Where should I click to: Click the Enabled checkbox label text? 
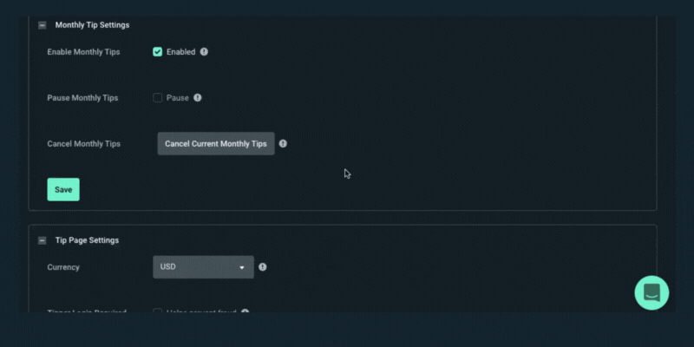click(180, 52)
